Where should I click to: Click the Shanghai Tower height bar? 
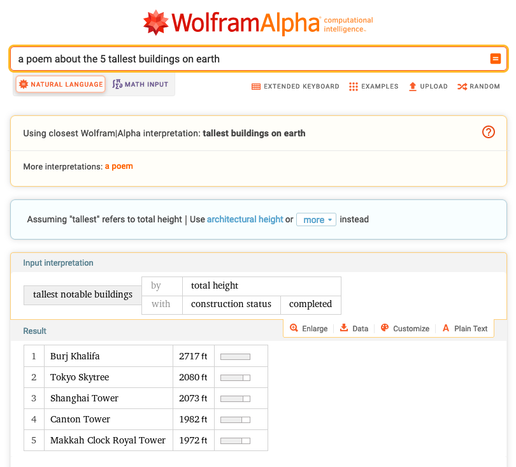(x=235, y=399)
